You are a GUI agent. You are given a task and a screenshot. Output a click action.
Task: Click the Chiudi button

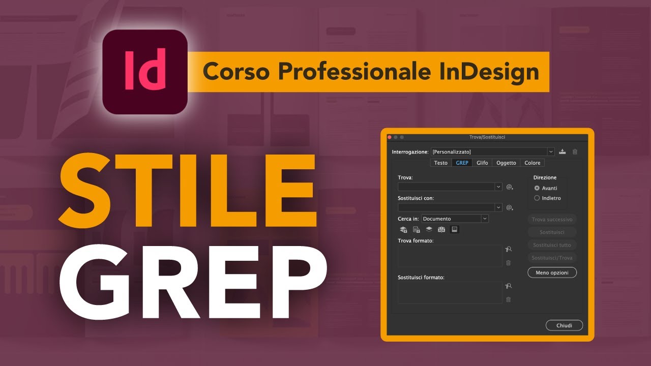[564, 325]
